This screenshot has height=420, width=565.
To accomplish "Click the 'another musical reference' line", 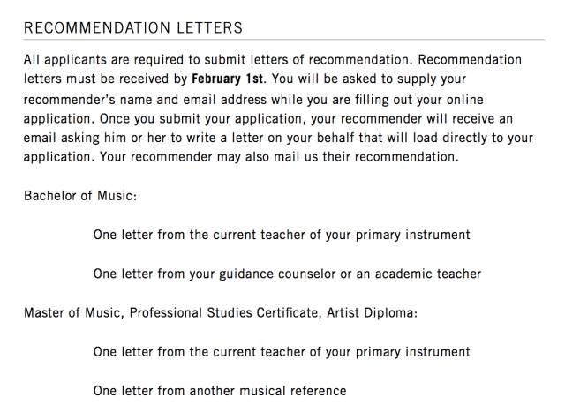I will pos(220,390).
